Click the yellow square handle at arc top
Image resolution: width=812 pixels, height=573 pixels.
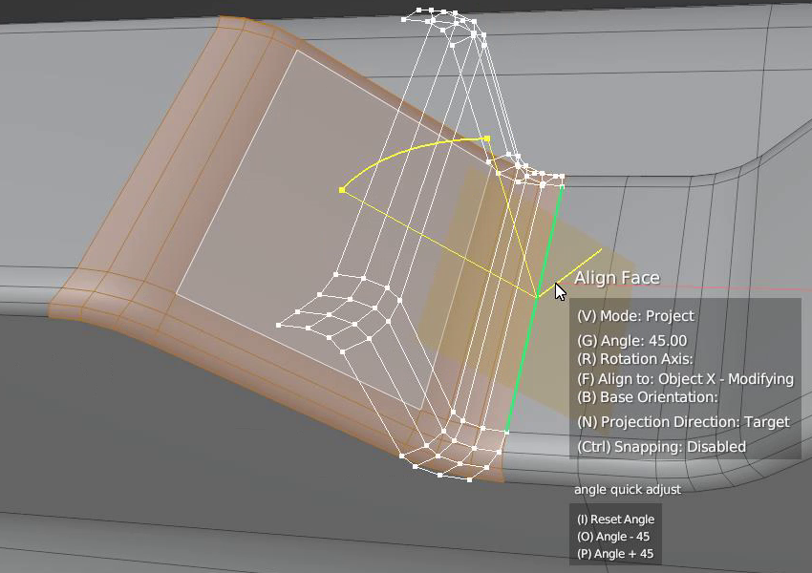point(487,138)
